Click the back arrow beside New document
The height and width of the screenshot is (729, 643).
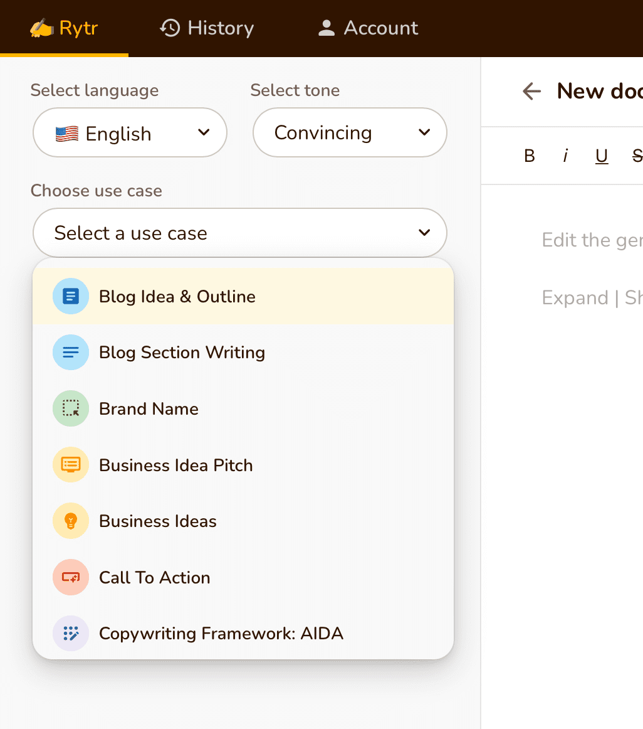click(531, 92)
